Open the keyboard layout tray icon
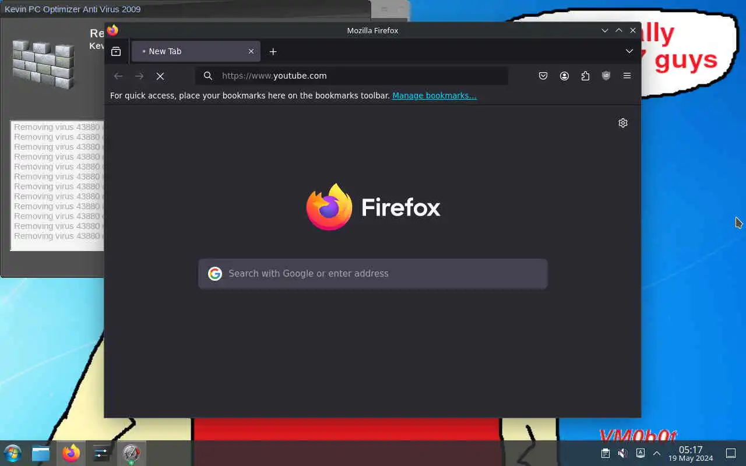Viewport: 746px width, 466px height. [640, 453]
